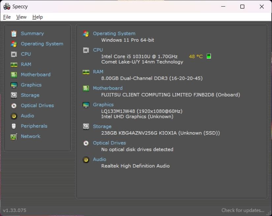Open the Summary section
272x216 pixels.
tap(32, 33)
